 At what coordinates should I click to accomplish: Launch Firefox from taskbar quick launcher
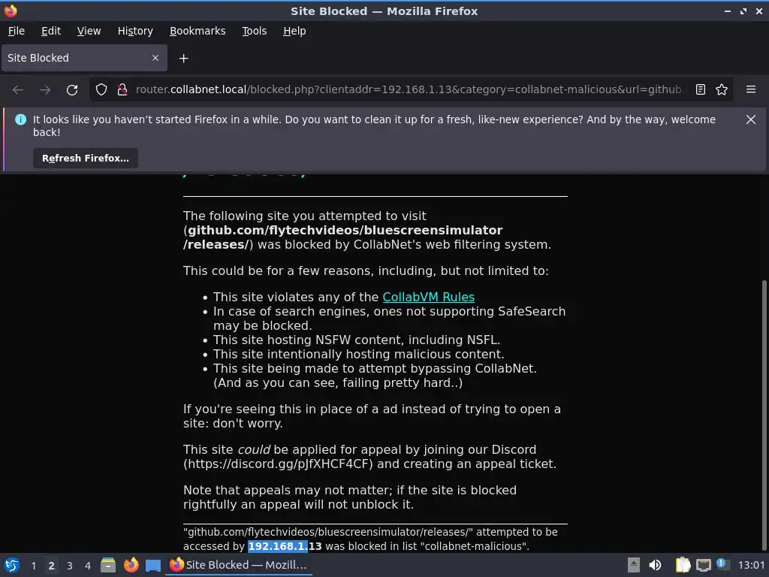pos(131,565)
